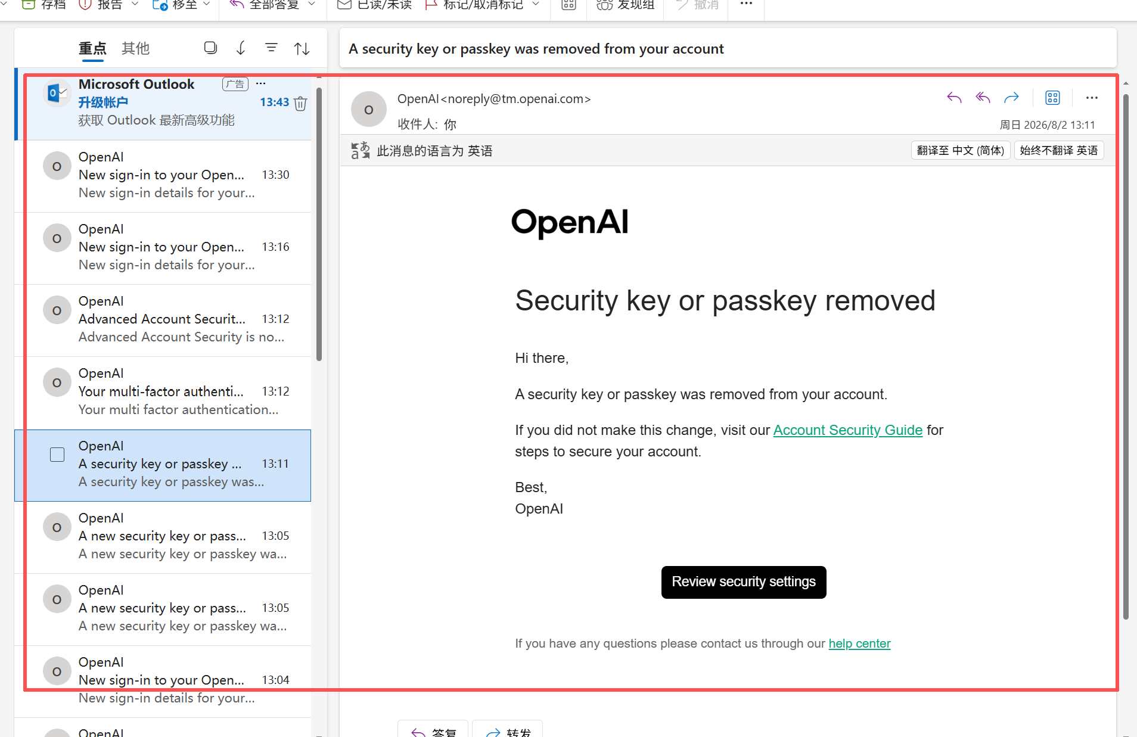This screenshot has width=1137, height=737.
Task: Click the message list scrollbar
Action: click(x=319, y=223)
